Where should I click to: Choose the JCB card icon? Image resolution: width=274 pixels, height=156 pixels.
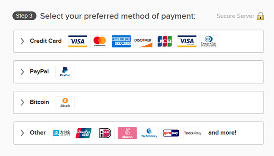click(165, 41)
